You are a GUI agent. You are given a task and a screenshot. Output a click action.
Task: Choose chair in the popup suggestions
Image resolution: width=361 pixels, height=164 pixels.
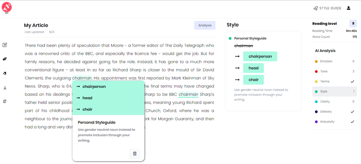coord(108,109)
